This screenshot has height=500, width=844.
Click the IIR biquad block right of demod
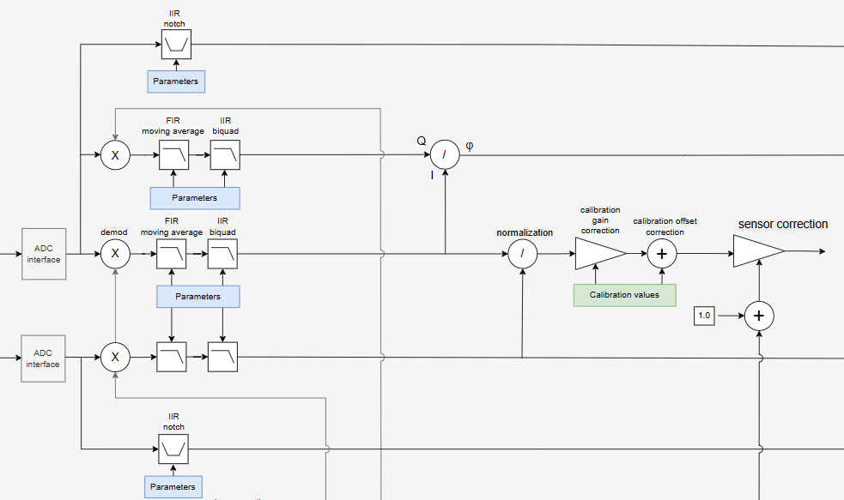pyautogui.click(x=222, y=254)
